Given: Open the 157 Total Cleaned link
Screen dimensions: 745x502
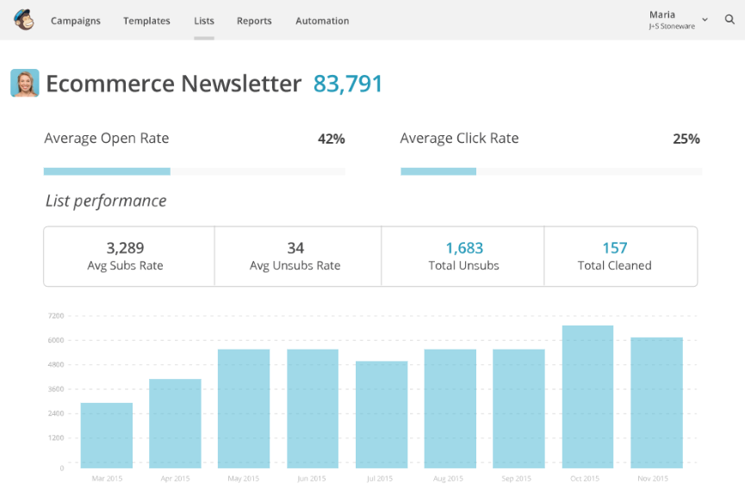Looking at the screenshot, I should (615, 248).
